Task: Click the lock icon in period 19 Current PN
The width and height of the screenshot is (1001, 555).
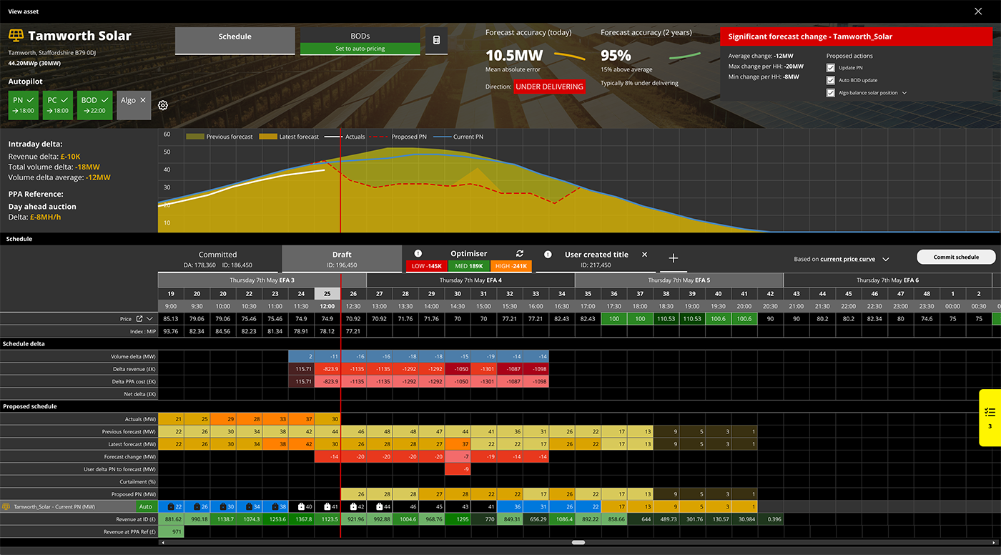Action: (x=169, y=506)
